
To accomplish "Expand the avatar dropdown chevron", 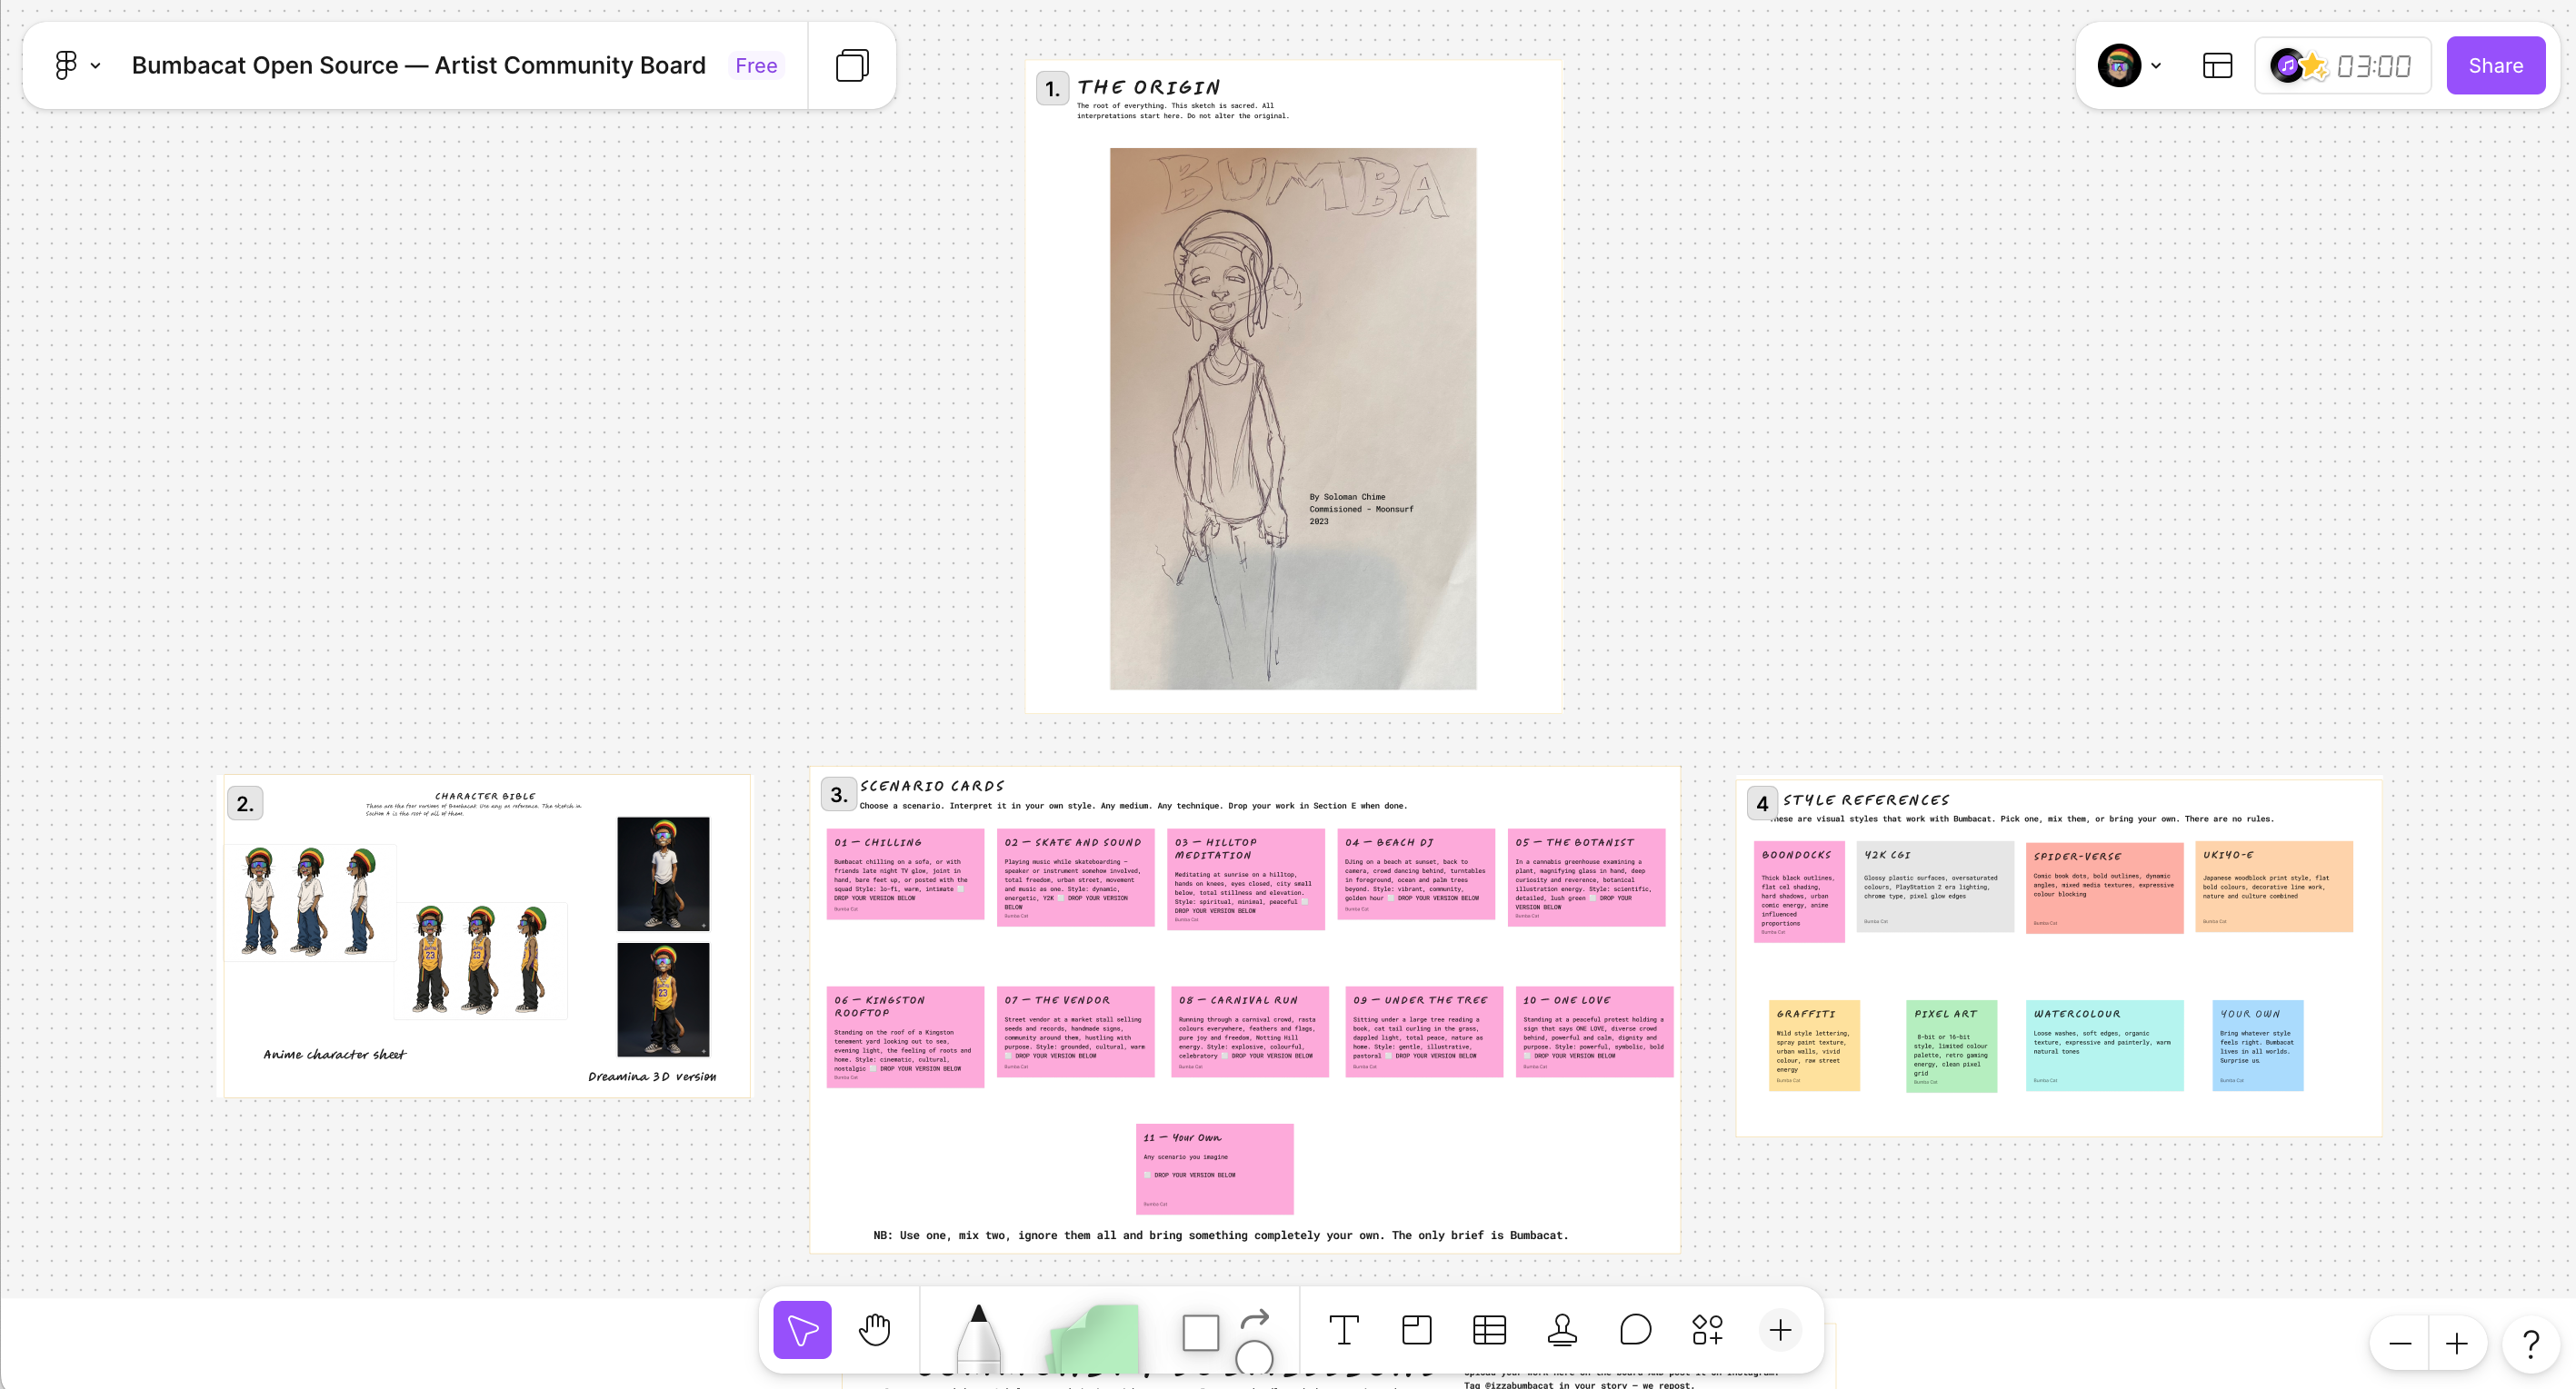I will pos(2156,66).
